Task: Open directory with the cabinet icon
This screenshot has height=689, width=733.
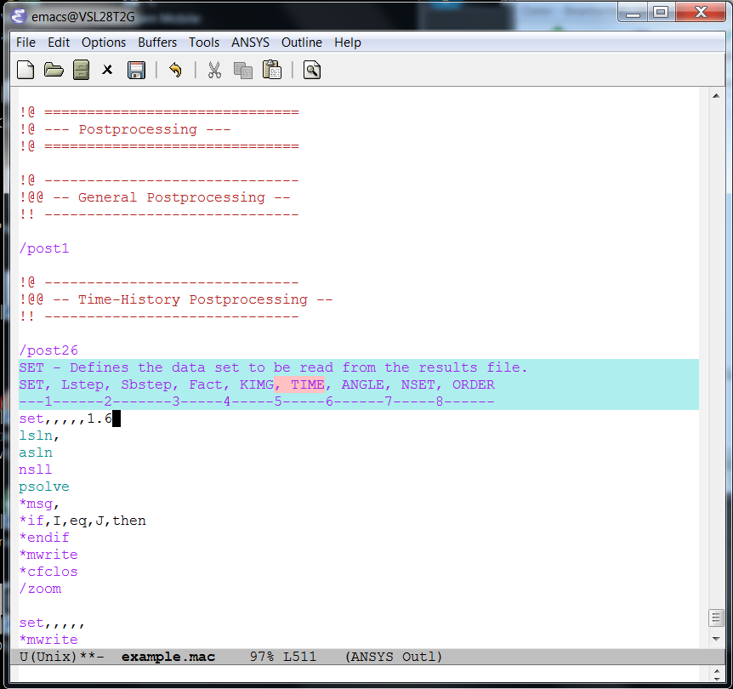Action: 82,70
